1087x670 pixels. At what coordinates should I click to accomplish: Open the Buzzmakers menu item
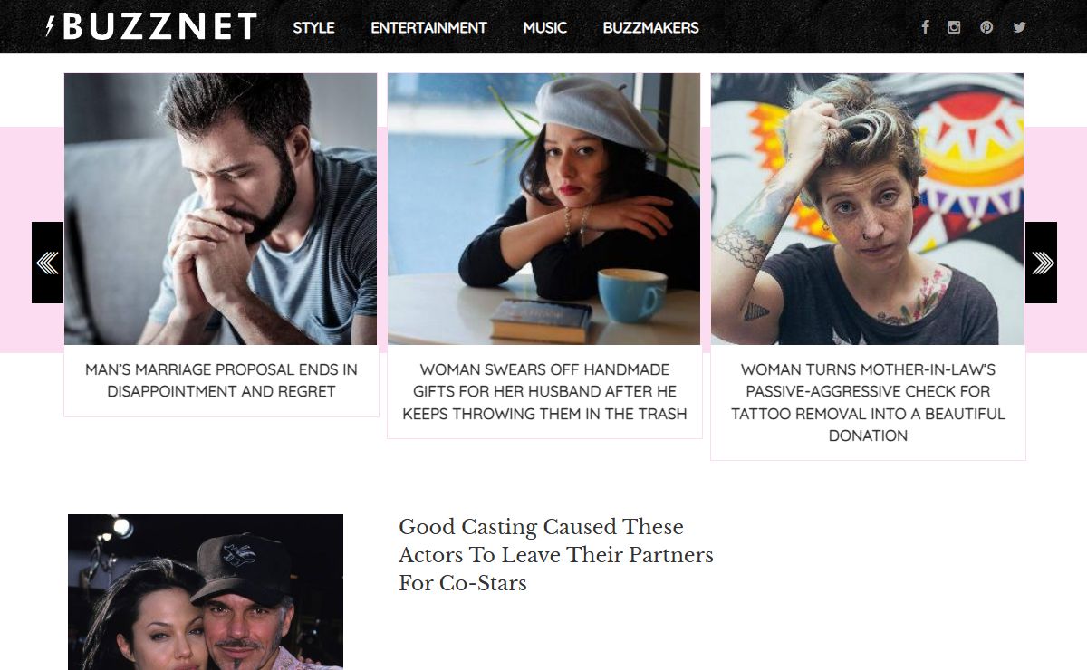coord(650,27)
